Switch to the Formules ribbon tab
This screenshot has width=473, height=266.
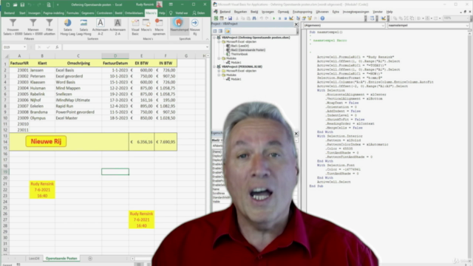click(72, 13)
